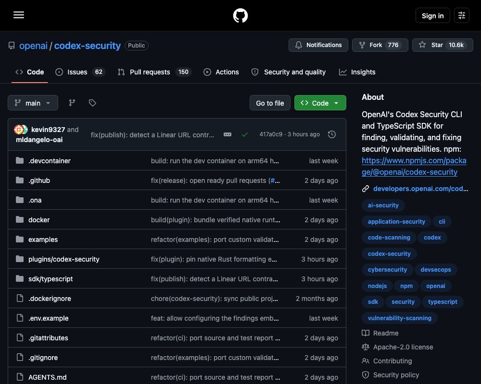Open the Security and quality tab

[288, 72]
